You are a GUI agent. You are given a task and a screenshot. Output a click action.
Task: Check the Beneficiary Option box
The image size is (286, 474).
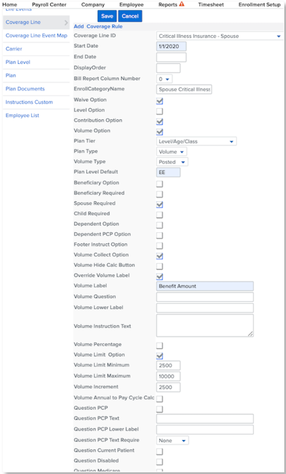(160, 184)
